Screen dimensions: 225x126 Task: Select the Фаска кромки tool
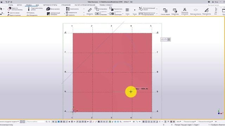(x=53, y=9)
